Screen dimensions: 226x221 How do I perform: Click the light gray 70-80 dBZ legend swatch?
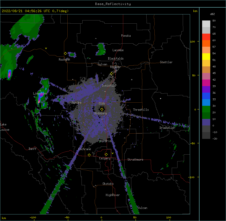click(x=206, y=24)
